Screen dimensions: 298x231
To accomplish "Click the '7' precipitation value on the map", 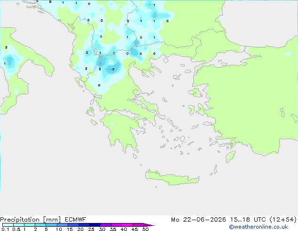I will tap(113, 70).
